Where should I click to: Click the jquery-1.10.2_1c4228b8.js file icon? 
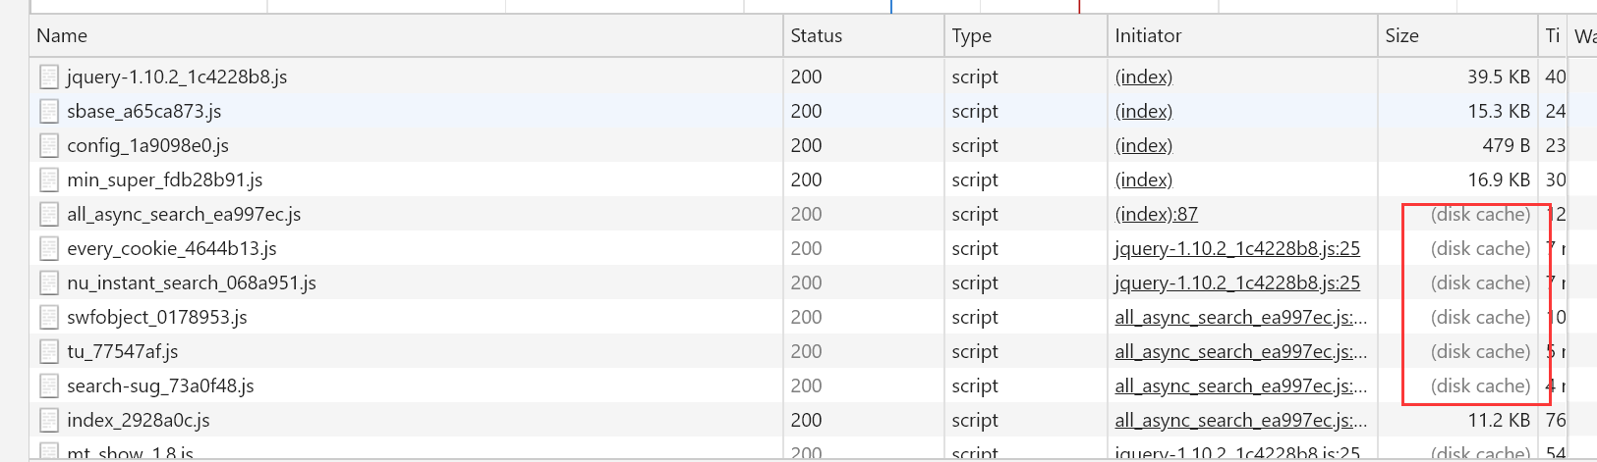[x=49, y=77]
